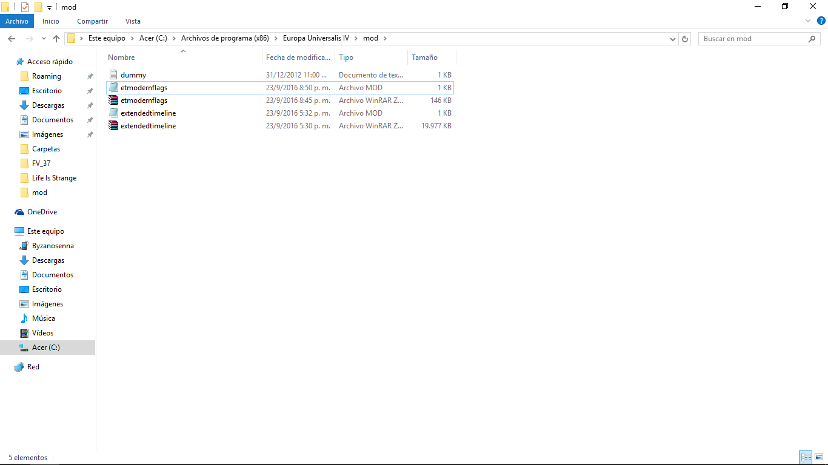This screenshot has width=828, height=465.
Task: Click the mod breadcrumb segment
Action: 370,38
